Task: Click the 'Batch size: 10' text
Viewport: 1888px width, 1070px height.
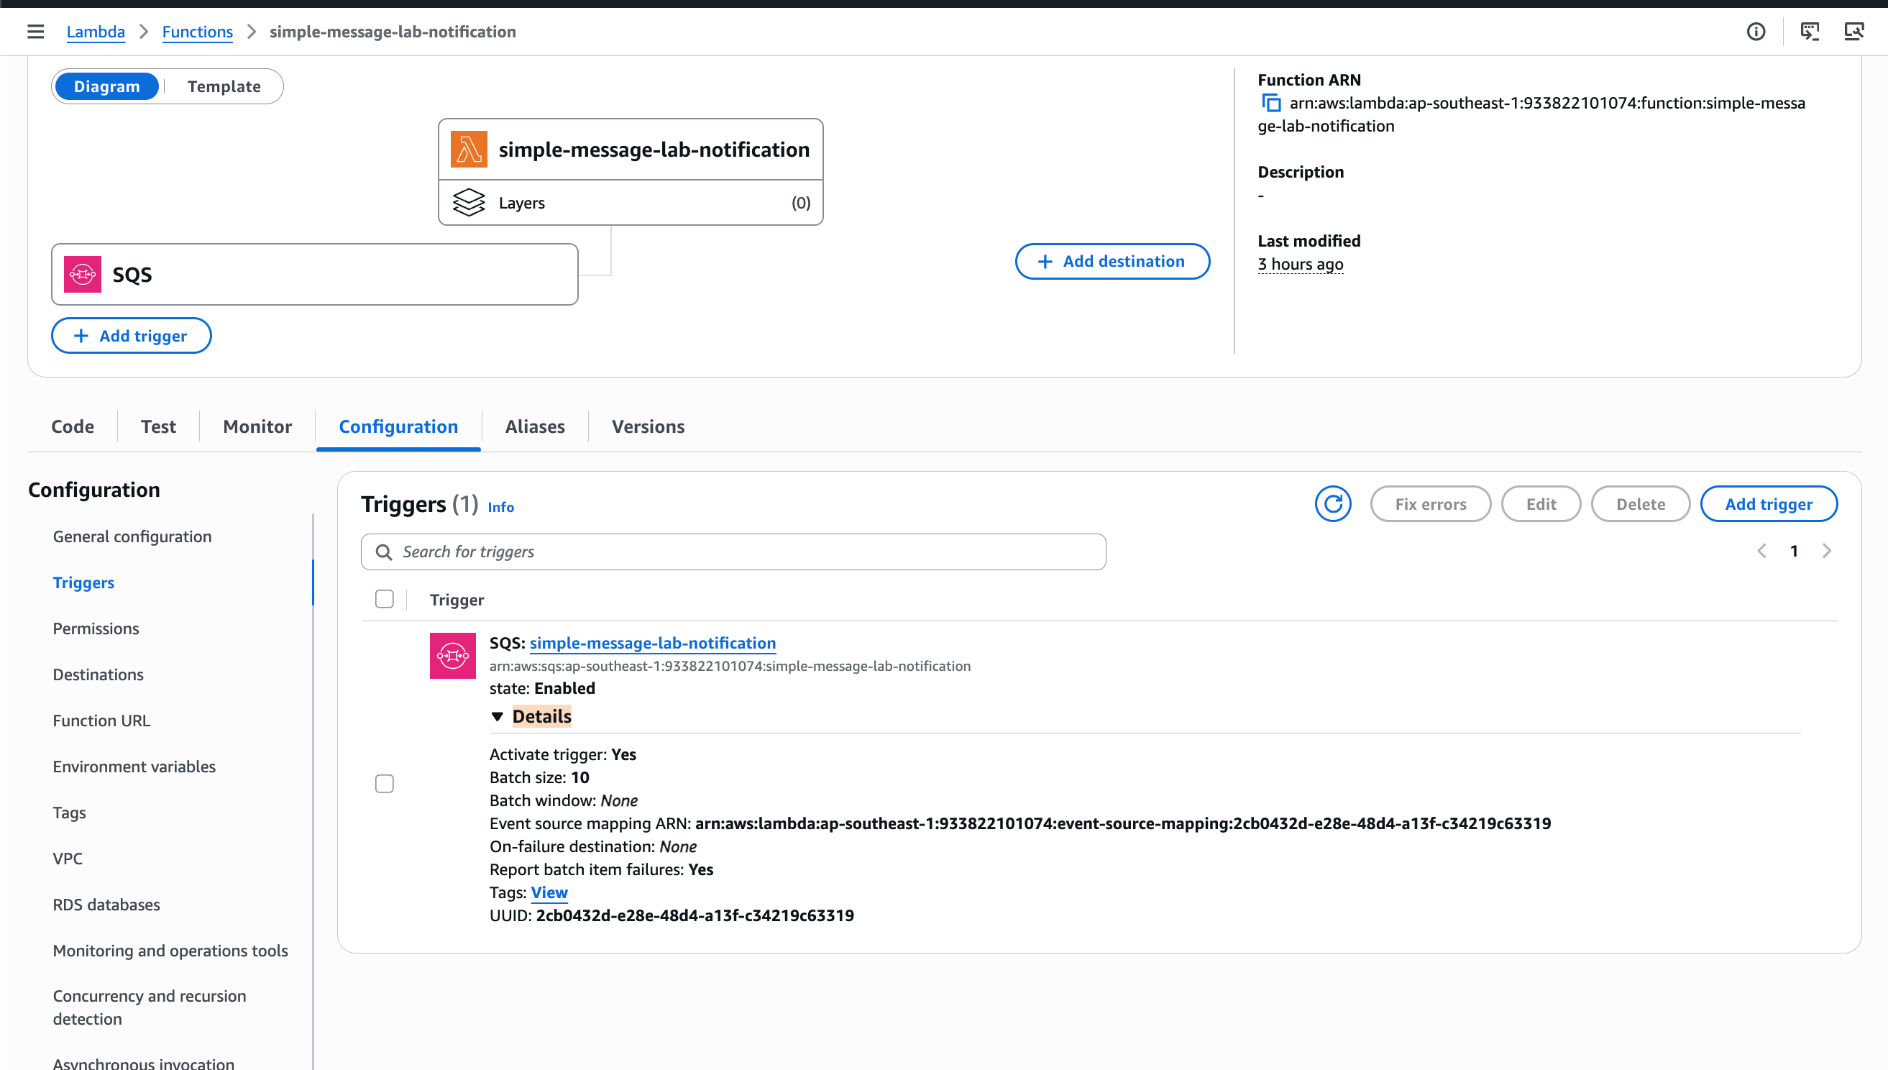Action: pyautogui.click(x=539, y=777)
